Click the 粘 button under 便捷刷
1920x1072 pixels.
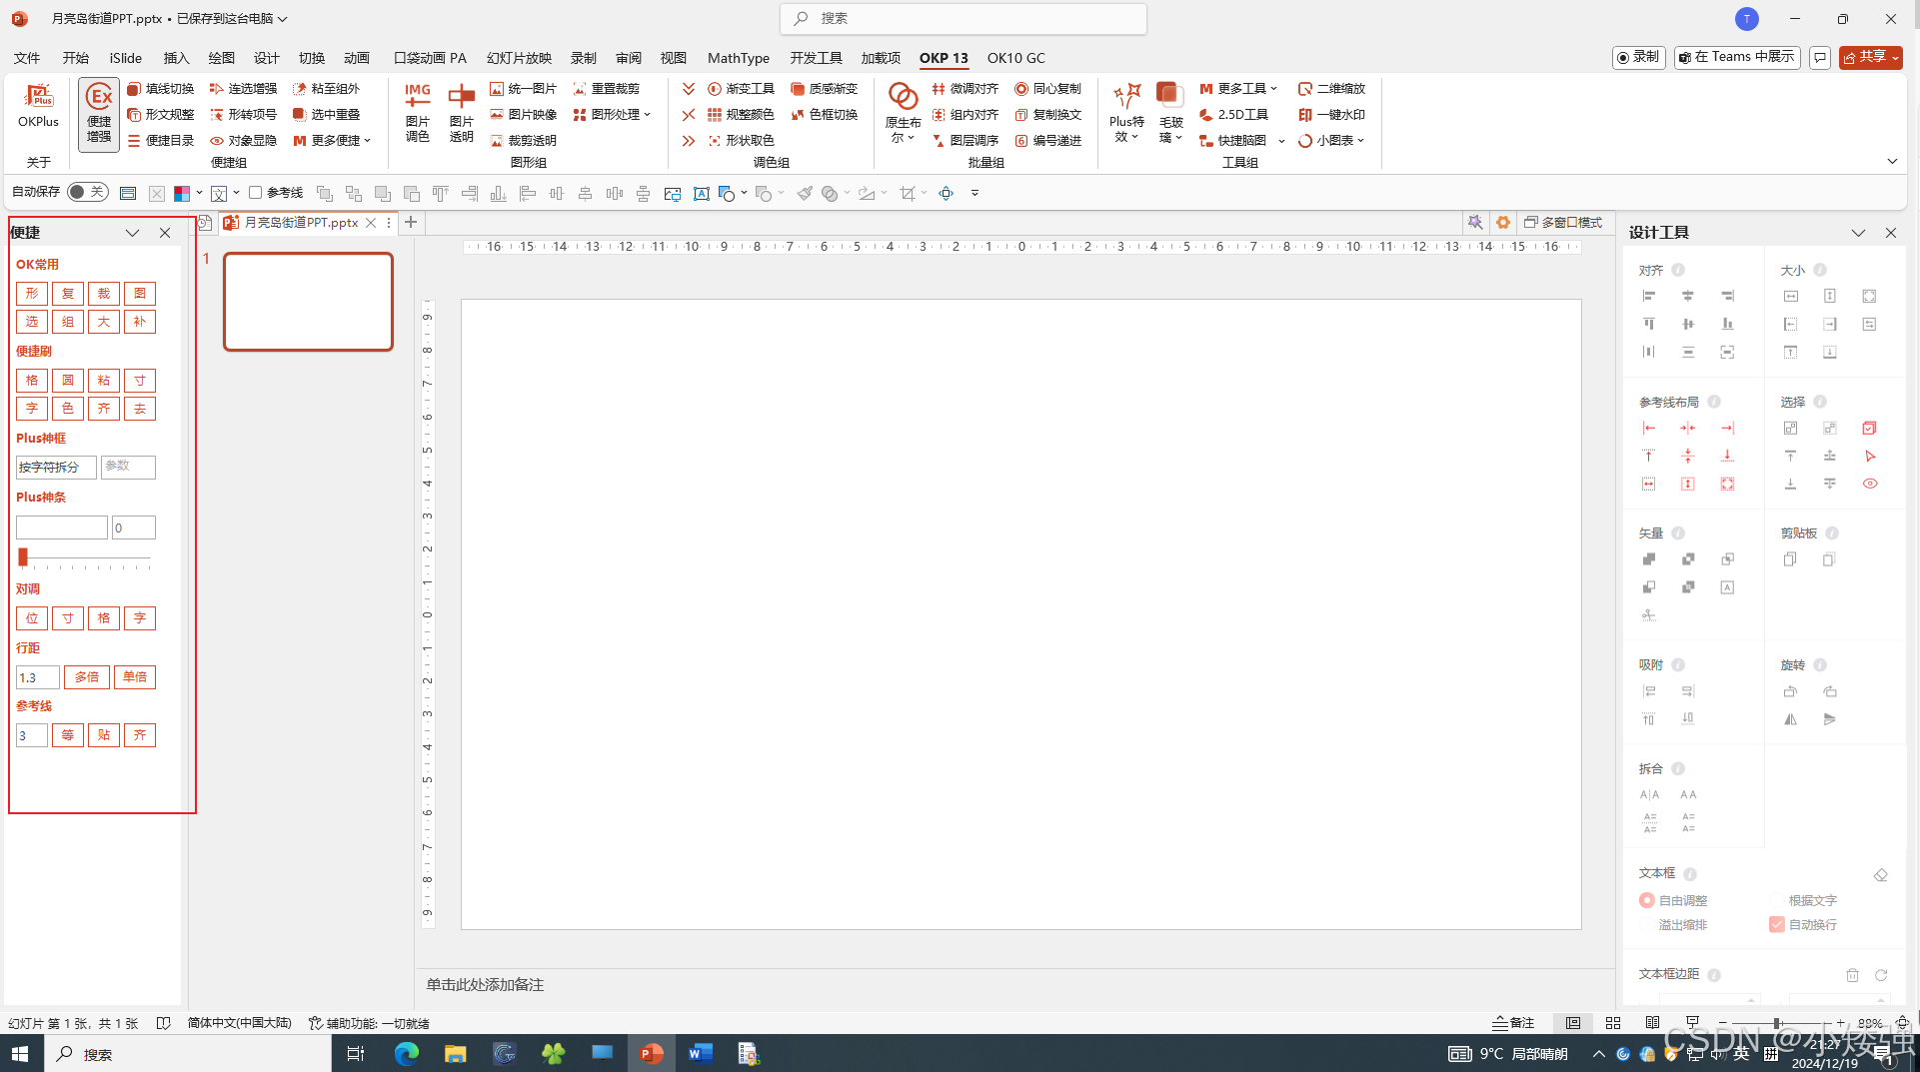[104, 381]
